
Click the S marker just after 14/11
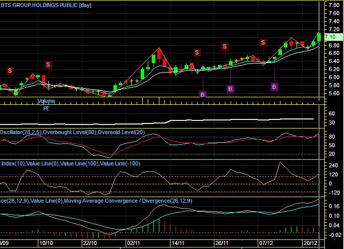pyautogui.click(x=197, y=52)
